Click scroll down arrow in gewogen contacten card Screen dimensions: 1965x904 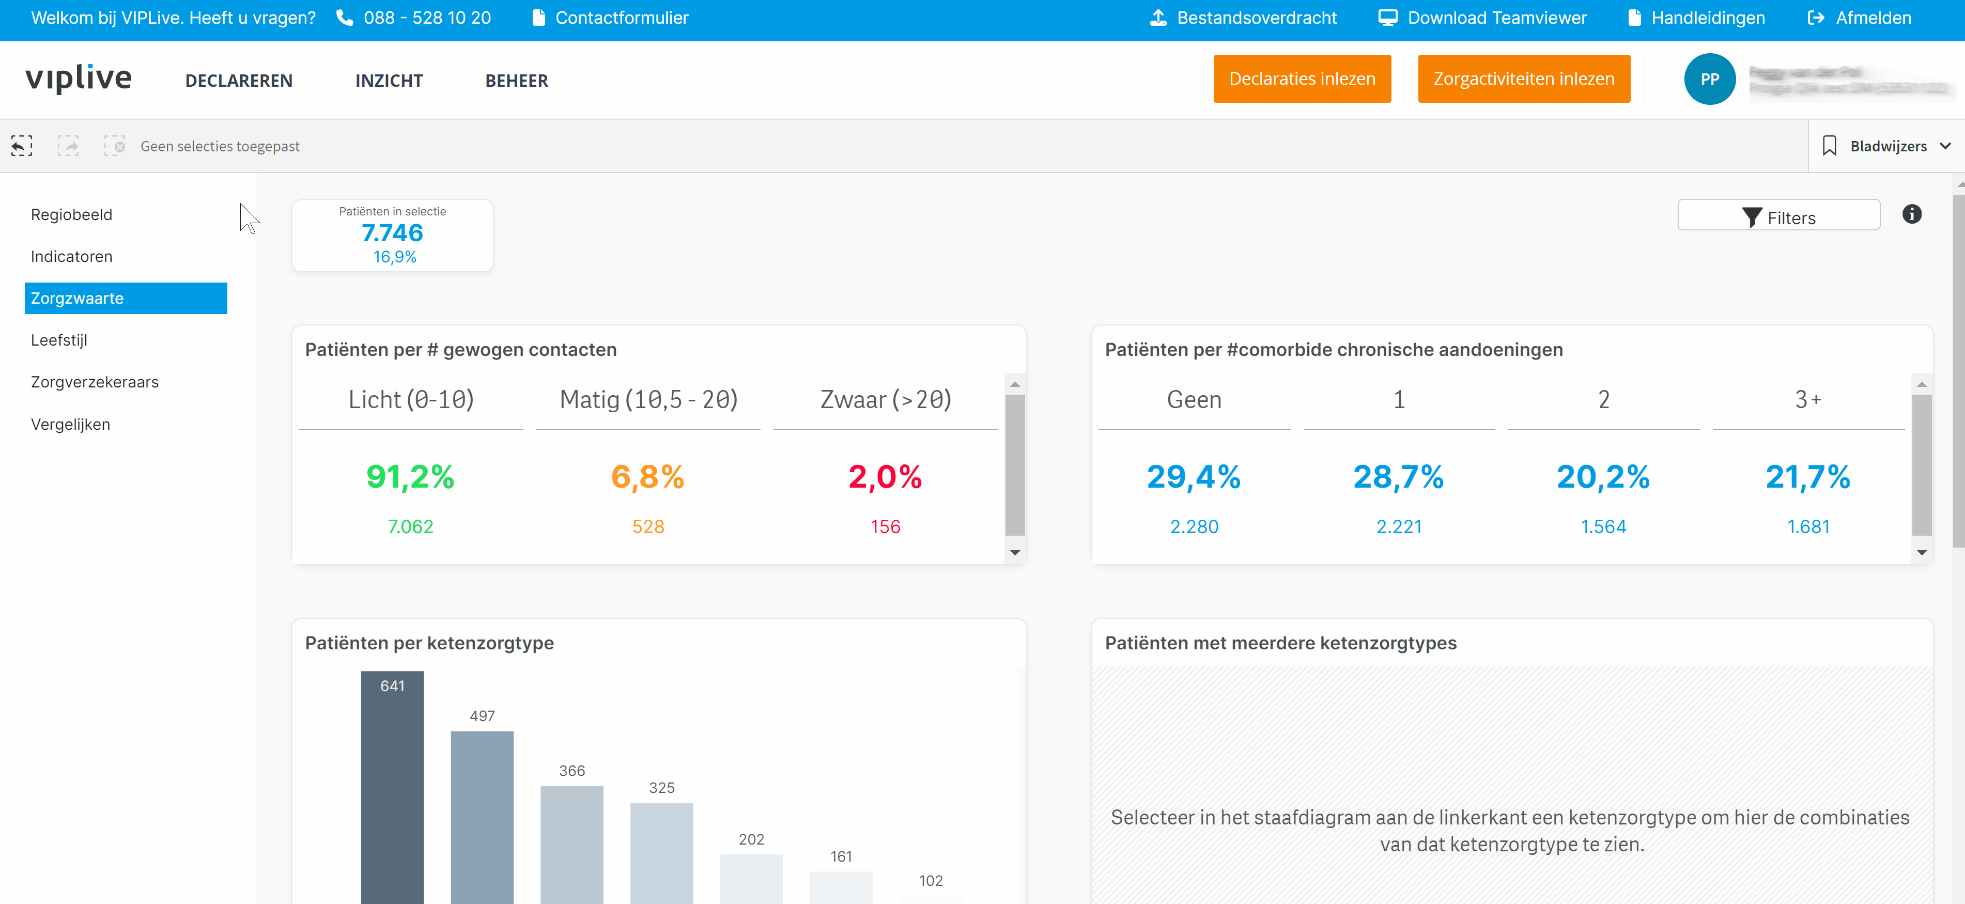point(1015,552)
